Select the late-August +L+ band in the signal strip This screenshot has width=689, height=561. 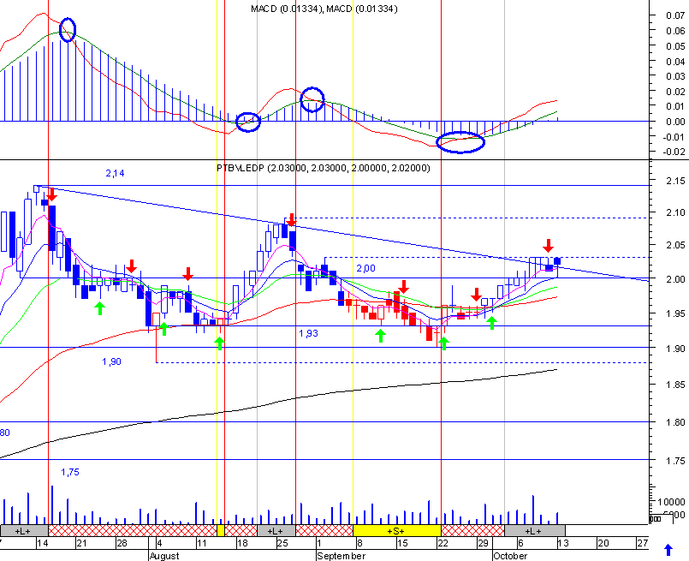tap(276, 531)
